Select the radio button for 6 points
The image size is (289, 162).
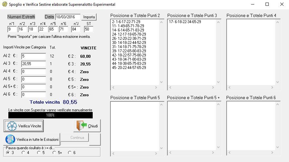pos(70,153)
